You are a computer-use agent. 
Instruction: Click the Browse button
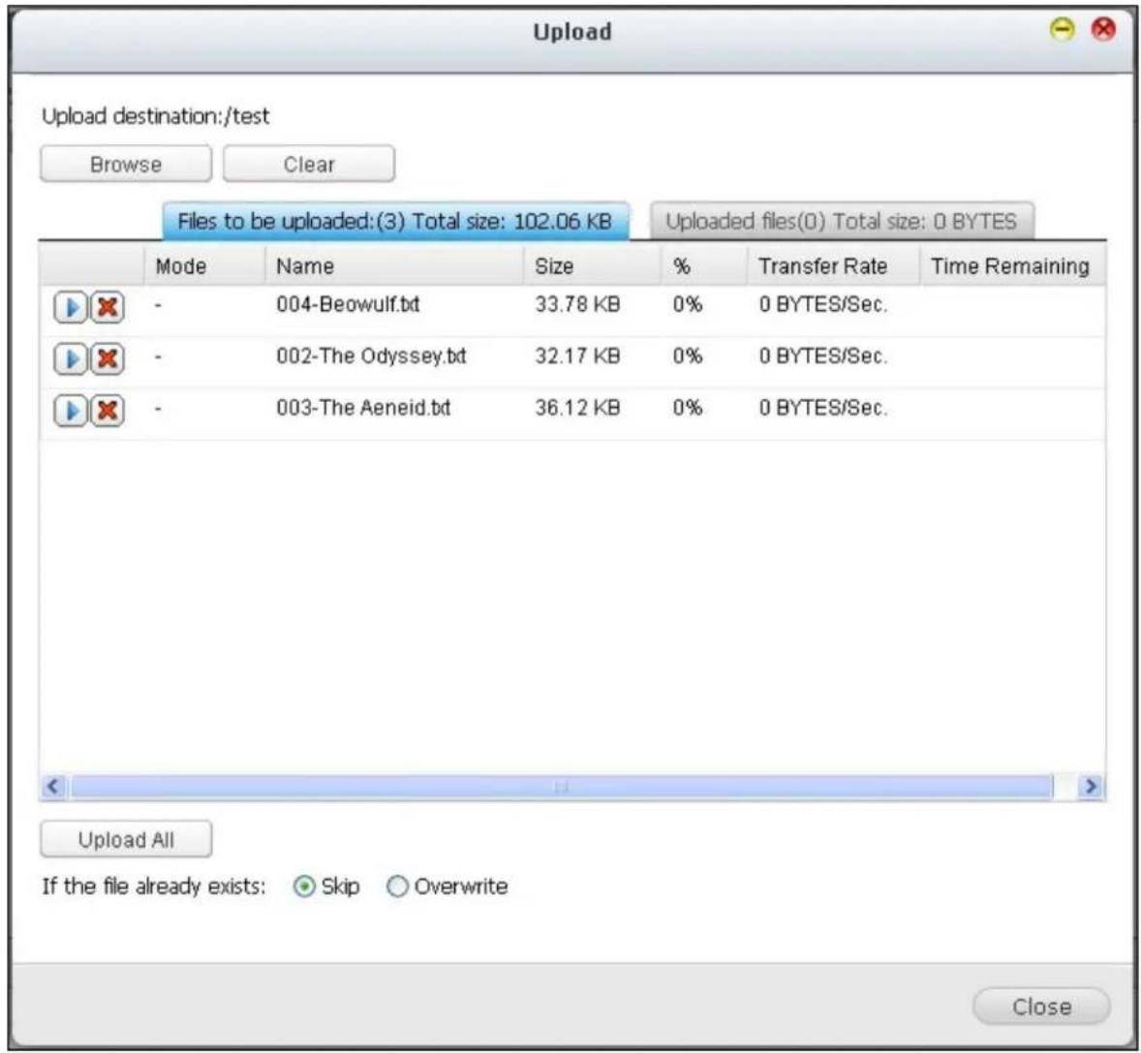pyautogui.click(x=126, y=164)
